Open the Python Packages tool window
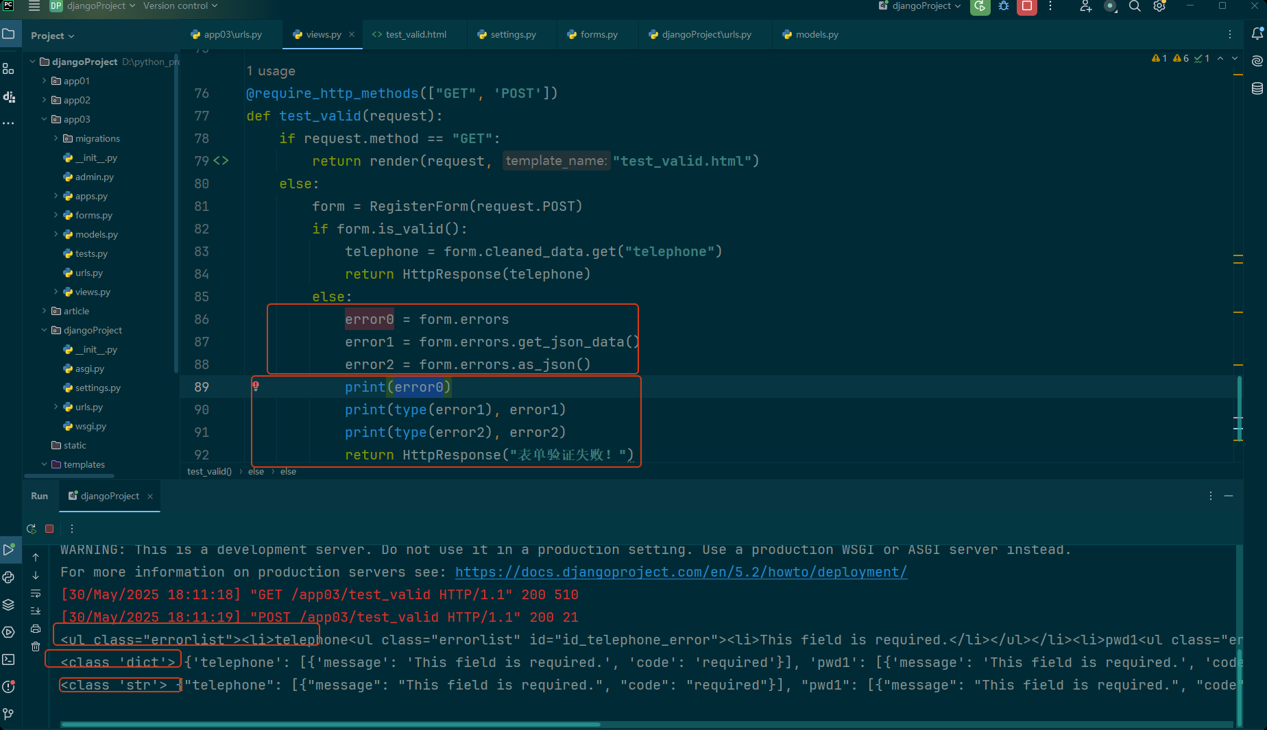Image resolution: width=1267 pixels, height=730 pixels. click(x=9, y=605)
